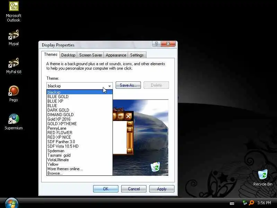Click Recycle Bin icon in theme preview
277x208 pixels.
pyautogui.click(x=155, y=166)
